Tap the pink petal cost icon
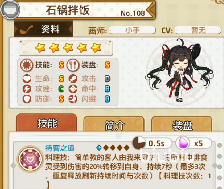The image size is (224, 189). point(182,143)
